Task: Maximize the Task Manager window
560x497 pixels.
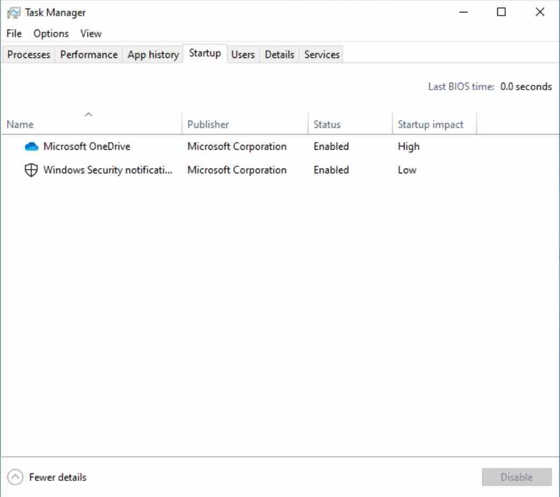Action: (x=501, y=12)
